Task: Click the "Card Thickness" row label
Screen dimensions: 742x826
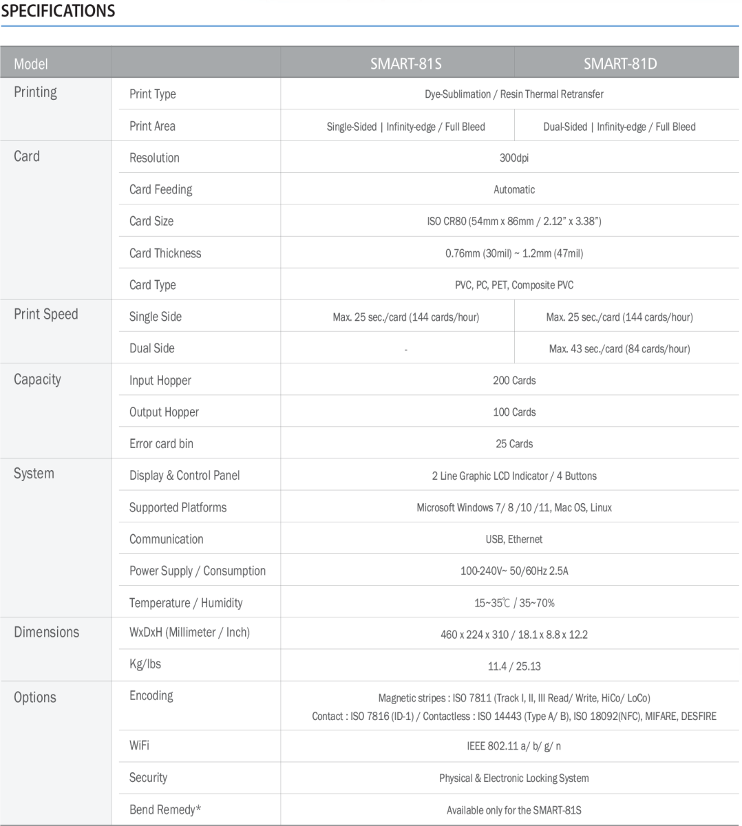Action: click(165, 253)
